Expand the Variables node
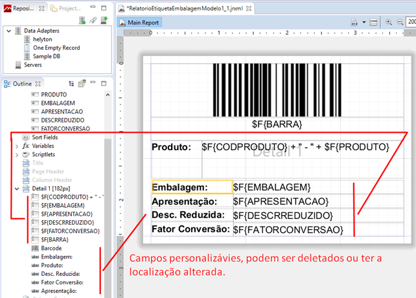Screen dimensions: 416x298 (x=17, y=146)
